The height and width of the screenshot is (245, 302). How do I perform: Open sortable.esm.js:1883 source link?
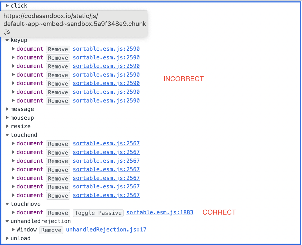click(x=160, y=212)
